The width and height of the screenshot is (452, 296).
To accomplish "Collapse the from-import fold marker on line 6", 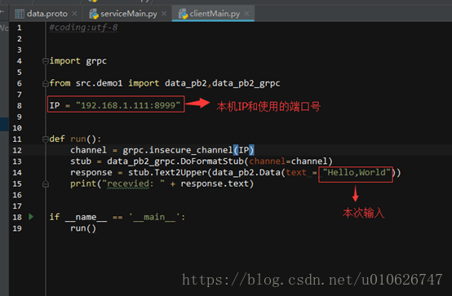I will (x=45, y=84).
